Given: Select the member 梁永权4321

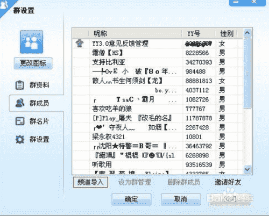Looking at the screenshot, I should pyautogui.click(x=157, y=137).
